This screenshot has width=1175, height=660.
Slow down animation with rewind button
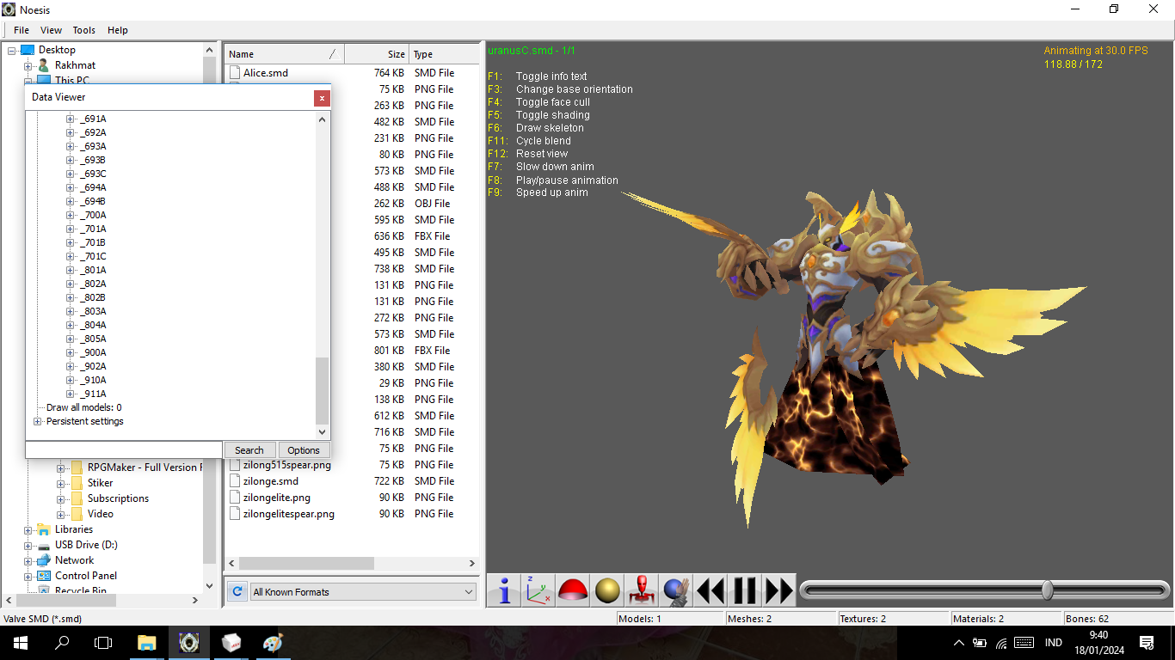pyautogui.click(x=711, y=590)
